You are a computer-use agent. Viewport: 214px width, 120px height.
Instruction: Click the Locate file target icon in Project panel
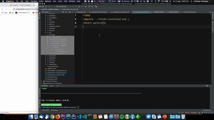click(x=63, y=12)
